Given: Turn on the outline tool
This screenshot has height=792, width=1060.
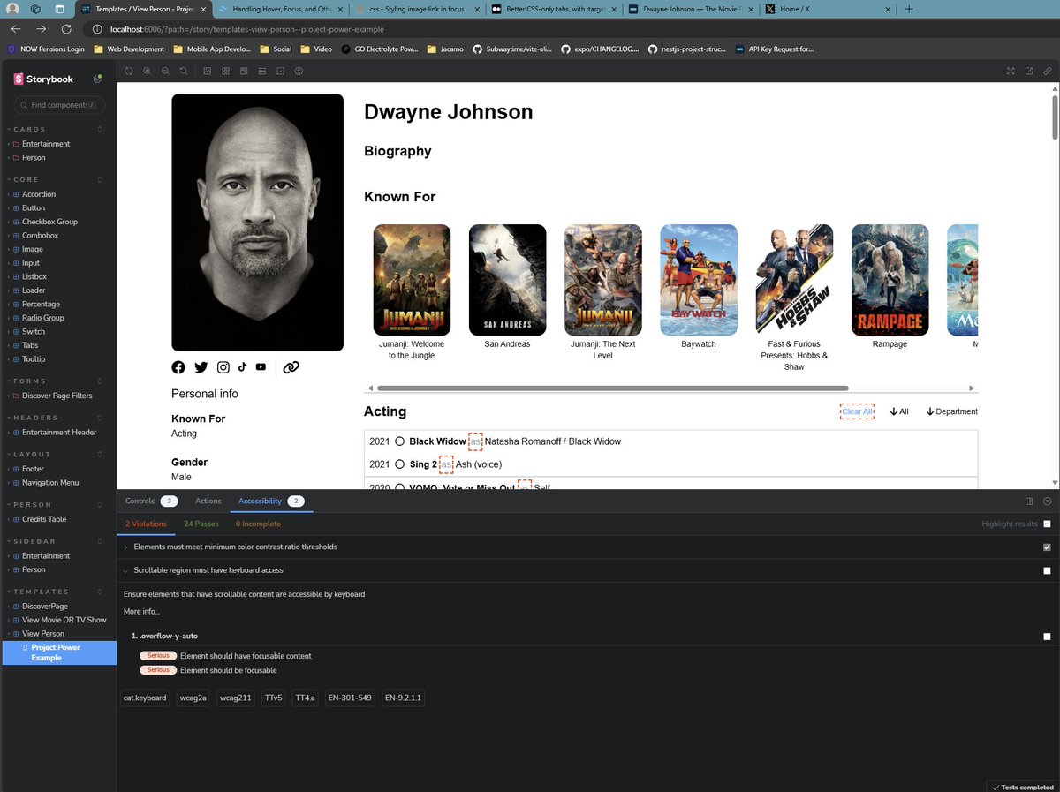Looking at the screenshot, I should click(x=280, y=71).
